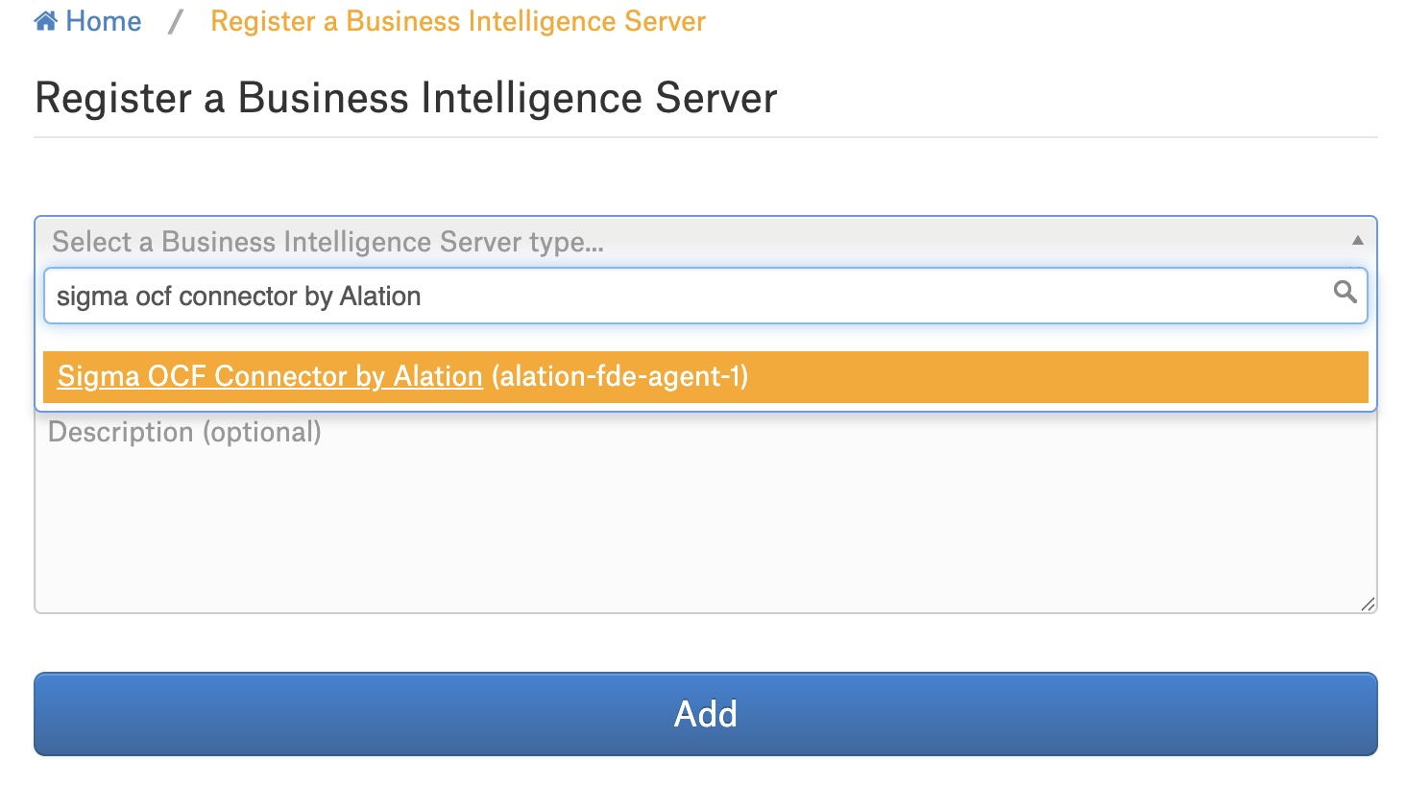Viewport: 1406px width, 785px height.
Task: Click the '(alation-fde-agent-1)' agent label
Action: point(619,376)
